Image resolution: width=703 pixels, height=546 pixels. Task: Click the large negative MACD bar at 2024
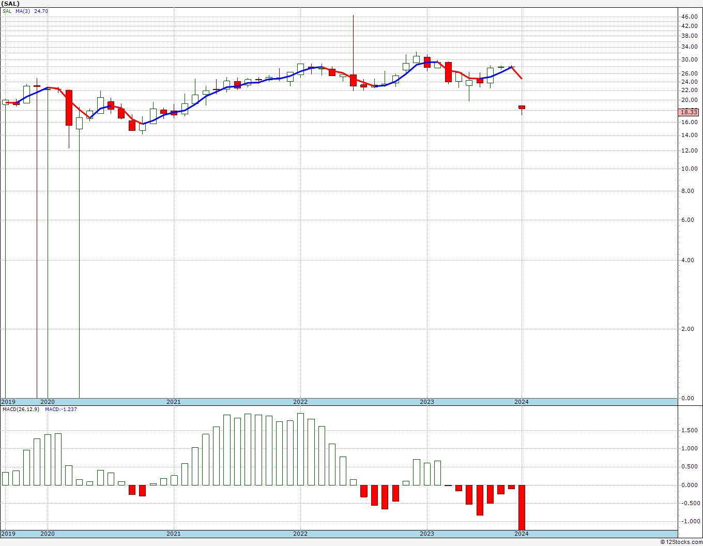(522, 507)
